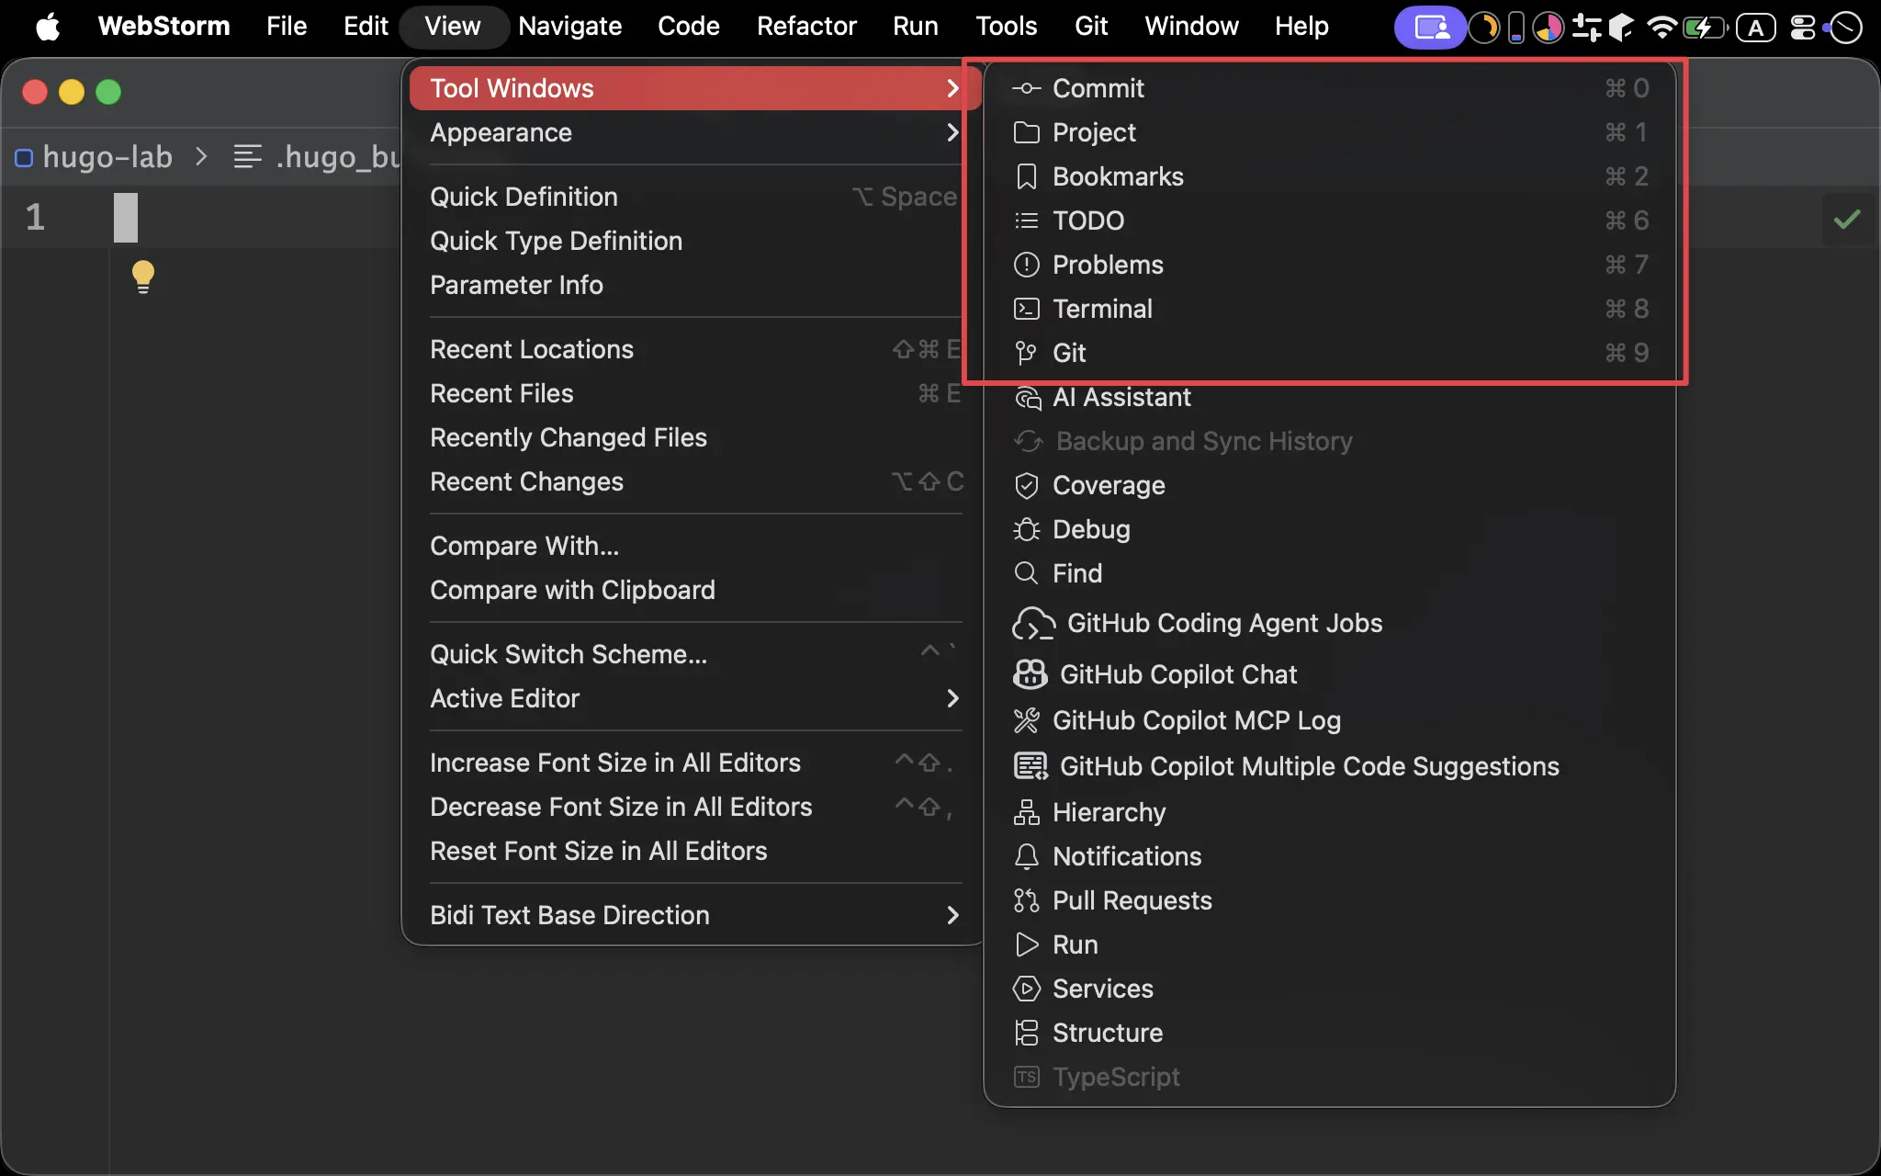Screen dimensions: 1881x1176
Task: Click the Debug bug icon
Action: (1026, 529)
